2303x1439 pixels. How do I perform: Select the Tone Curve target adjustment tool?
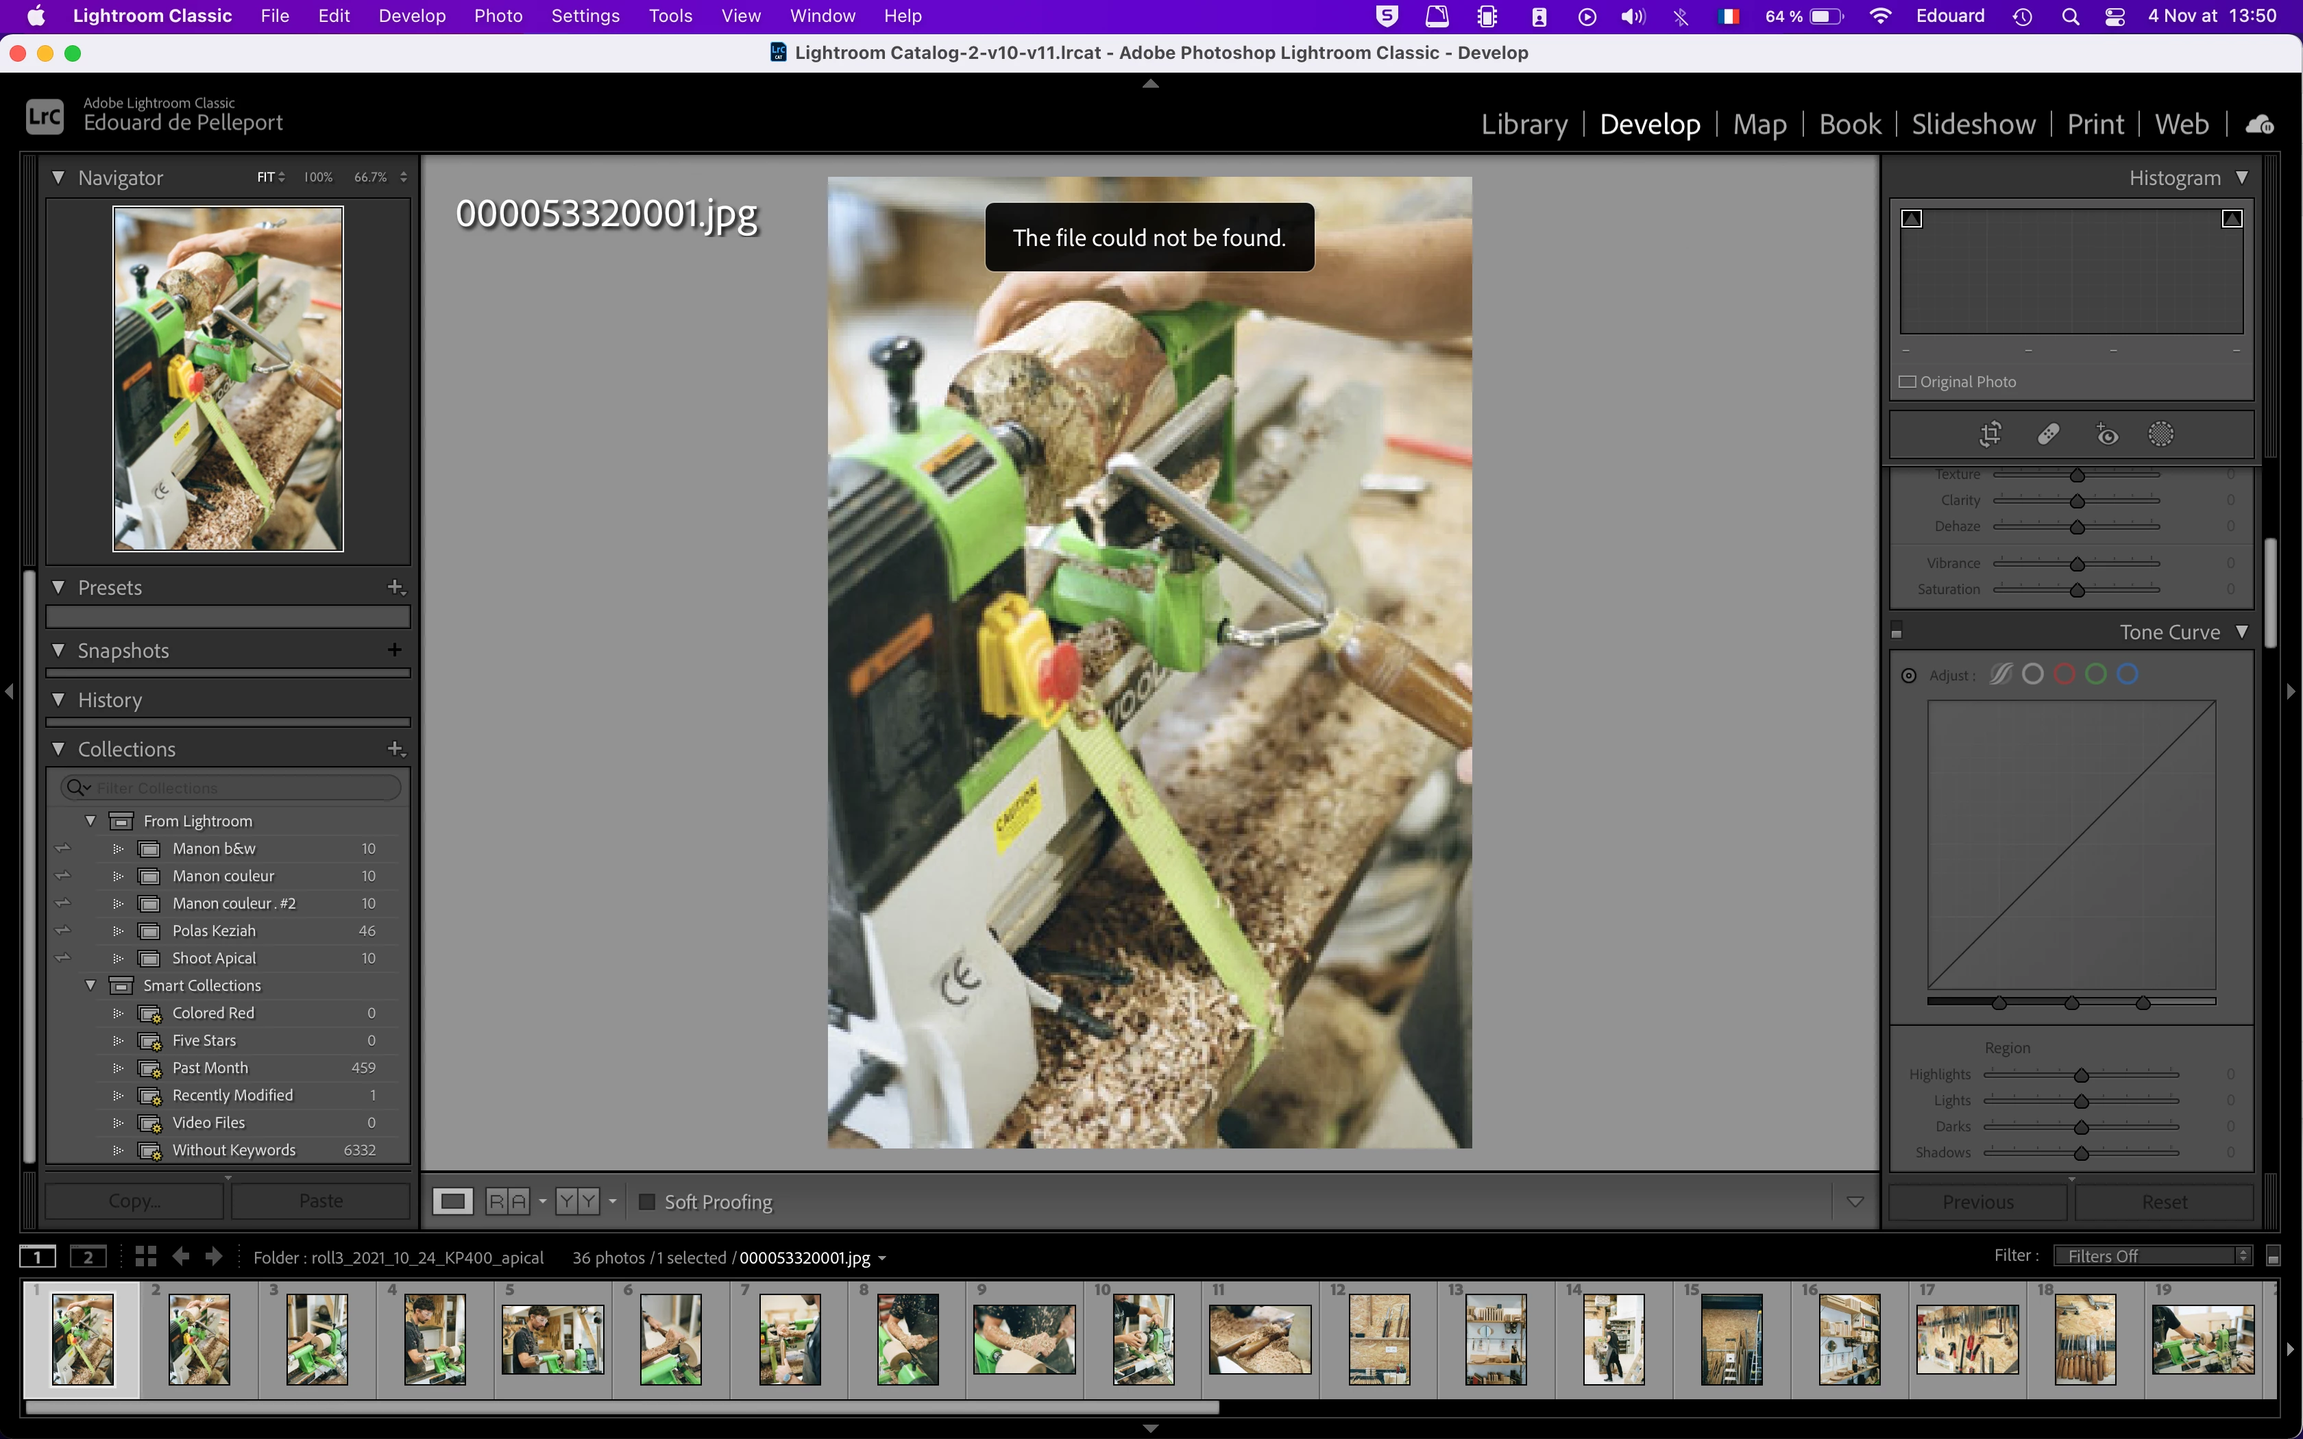1909,675
